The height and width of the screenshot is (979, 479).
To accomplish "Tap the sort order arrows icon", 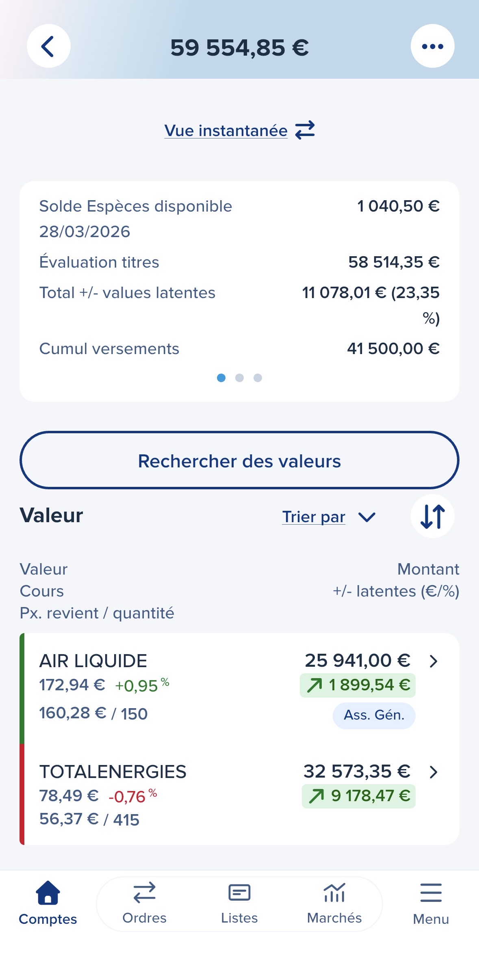I will point(432,517).
